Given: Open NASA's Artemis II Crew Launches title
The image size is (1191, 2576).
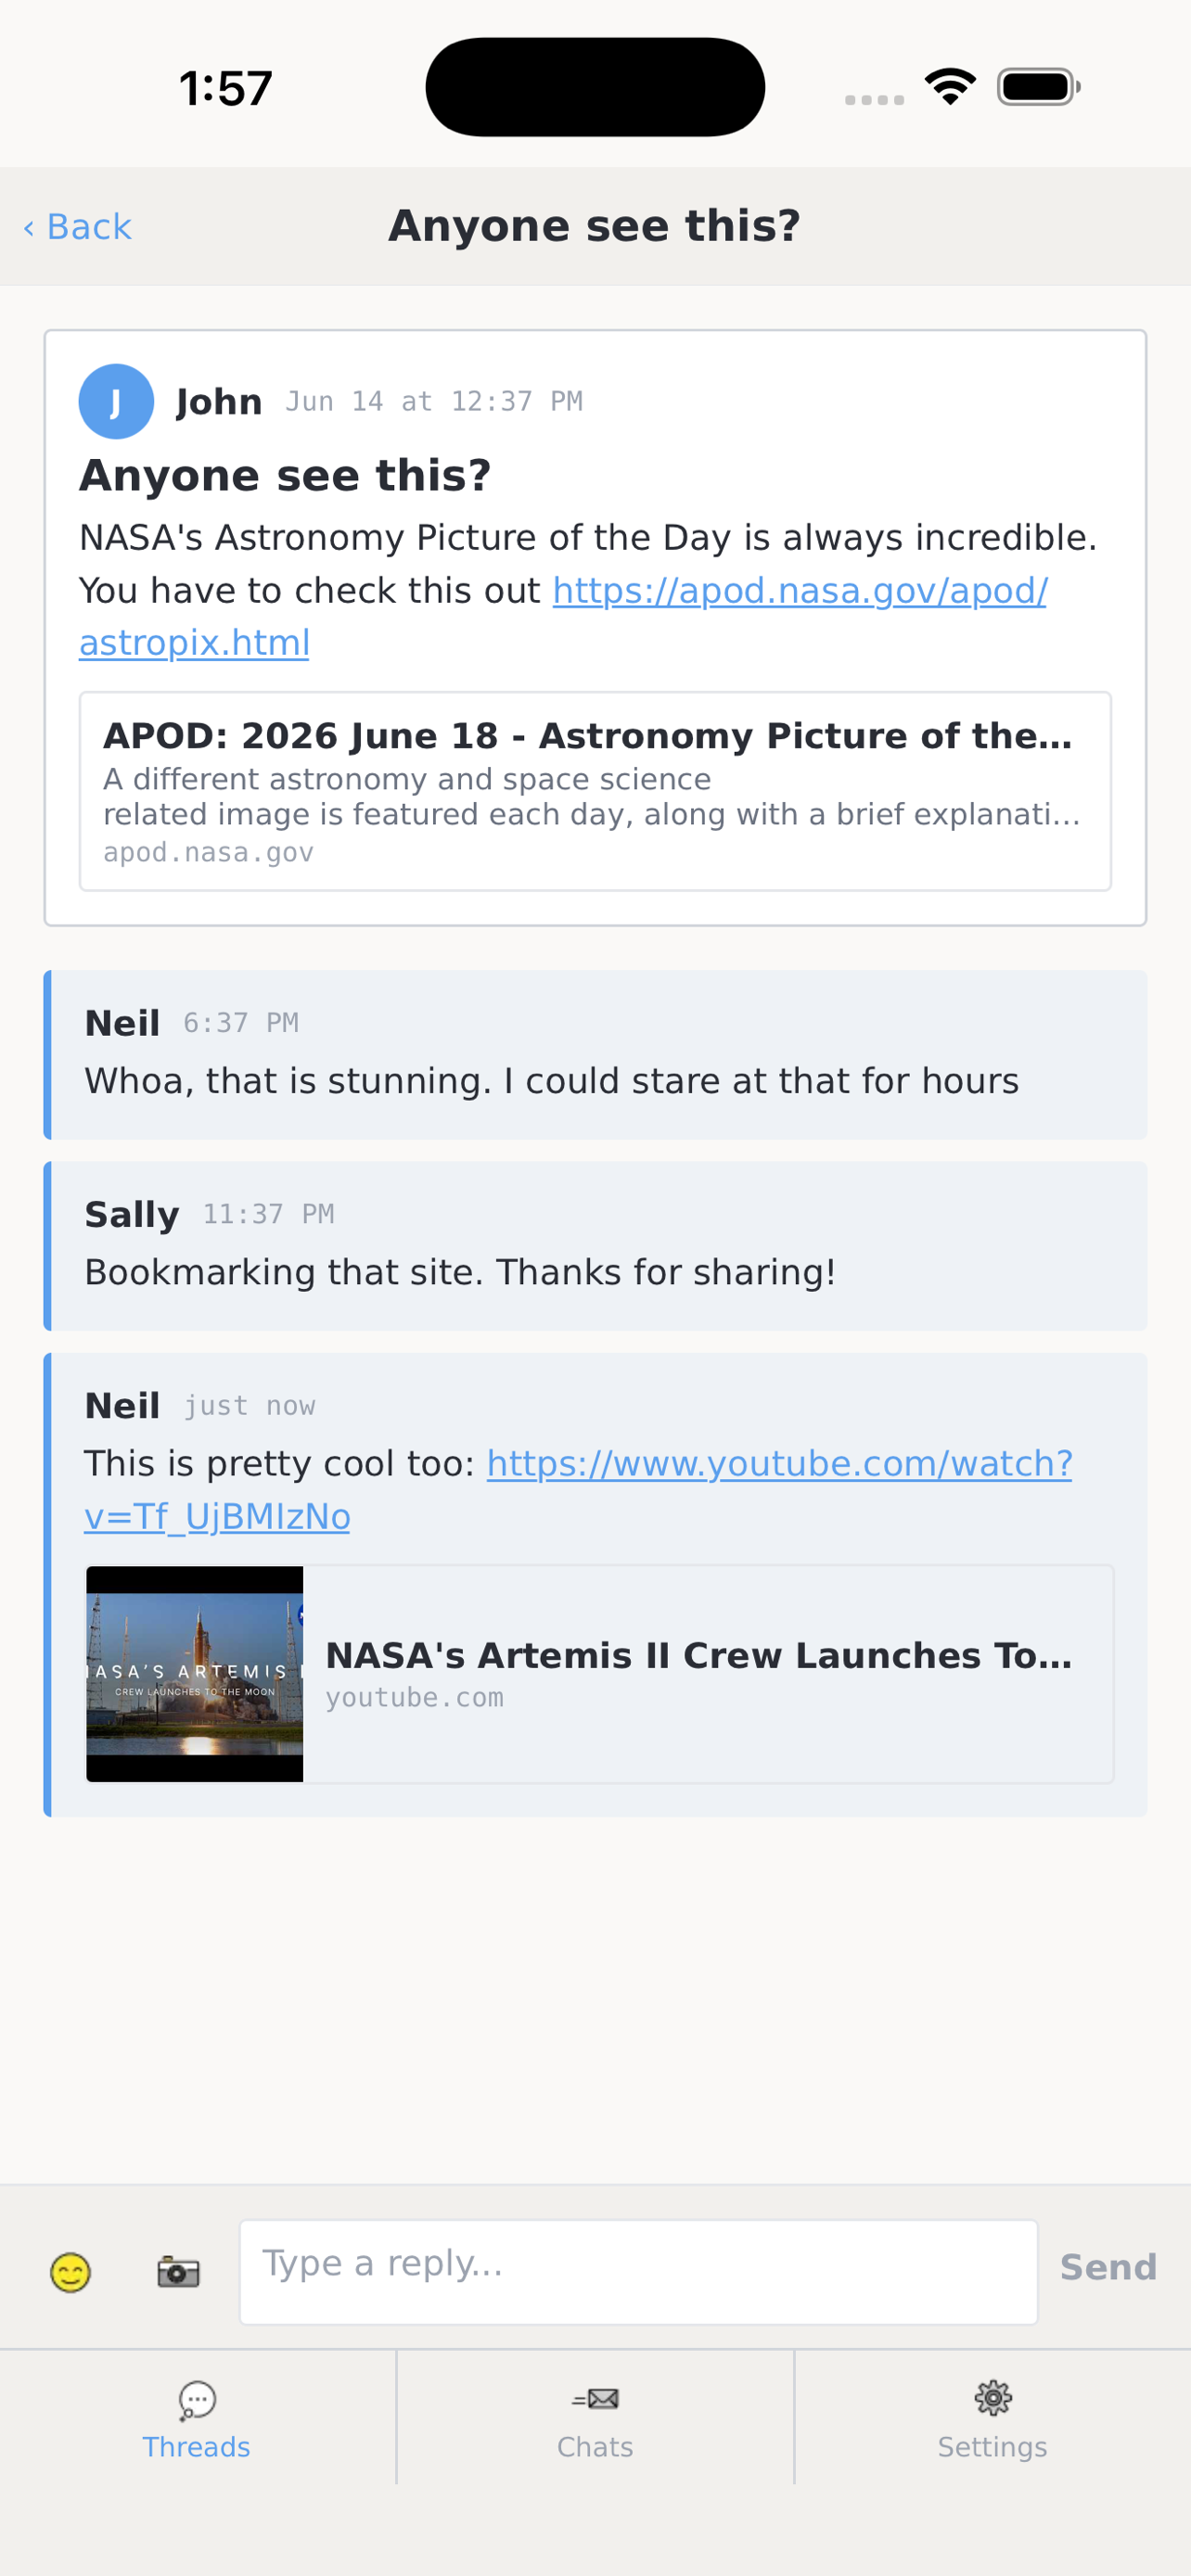Looking at the screenshot, I should [x=698, y=1655].
